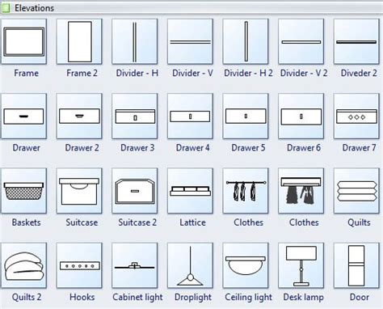Viewport: 383px width, 309px height.
Task: Choose the Divider - V 2 shape
Action: [301, 41]
